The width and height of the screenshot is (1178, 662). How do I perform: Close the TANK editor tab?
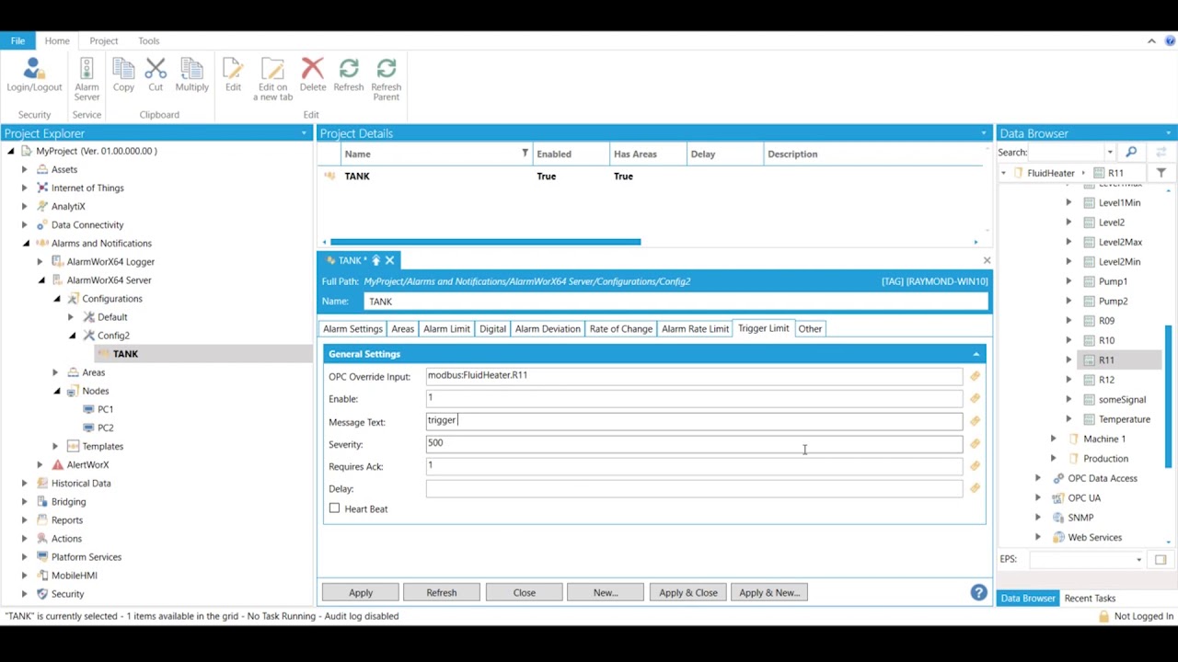click(x=389, y=260)
